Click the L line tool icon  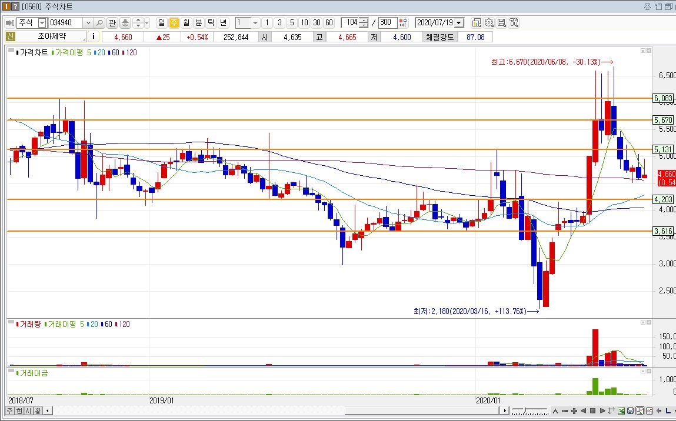pos(668,410)
